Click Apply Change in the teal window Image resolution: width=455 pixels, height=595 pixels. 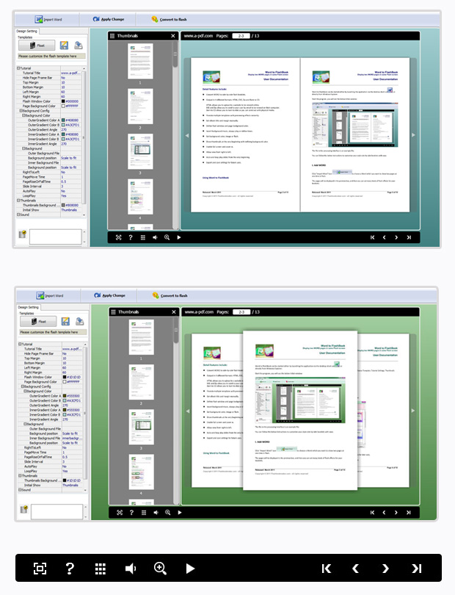(109, 19)
